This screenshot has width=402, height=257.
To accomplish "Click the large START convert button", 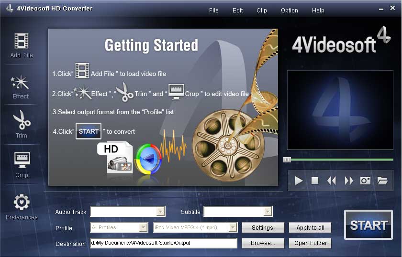I will [368, 225].
